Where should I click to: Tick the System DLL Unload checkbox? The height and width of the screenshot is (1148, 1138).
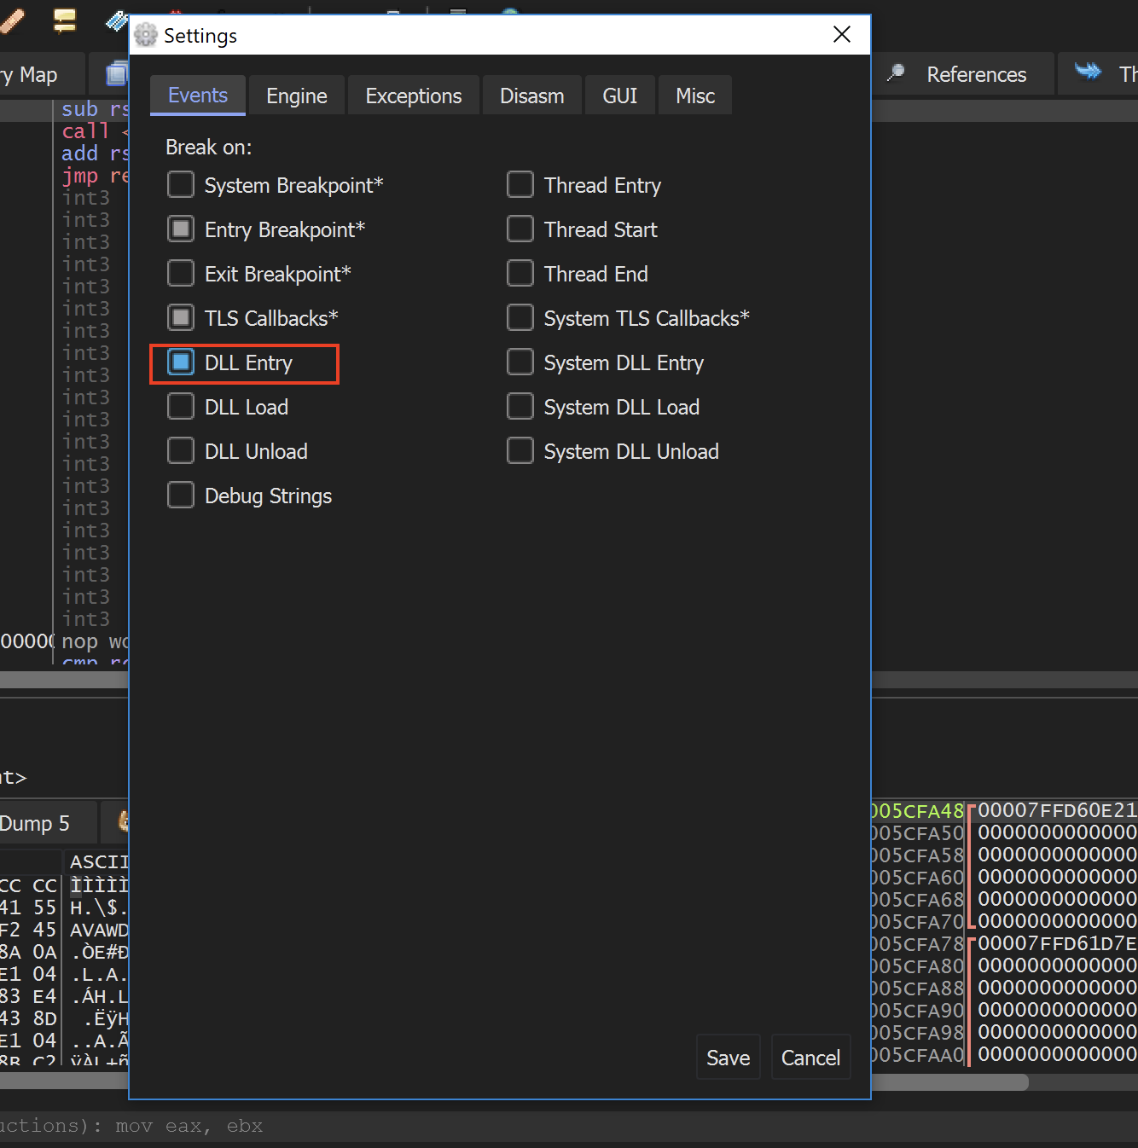520,451
